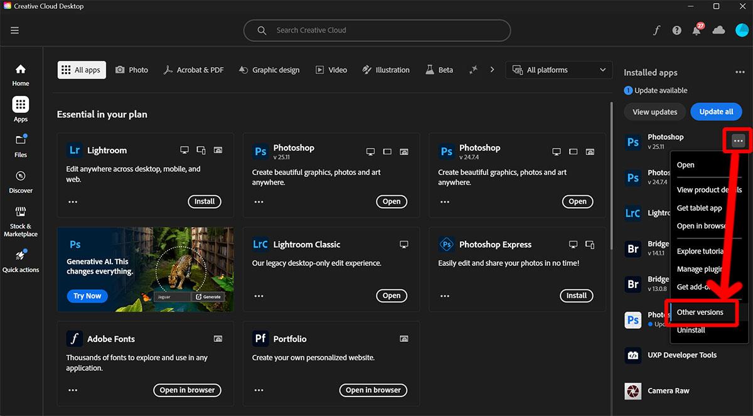Open Quick actions in sidebar

click(x=21, y=261)
